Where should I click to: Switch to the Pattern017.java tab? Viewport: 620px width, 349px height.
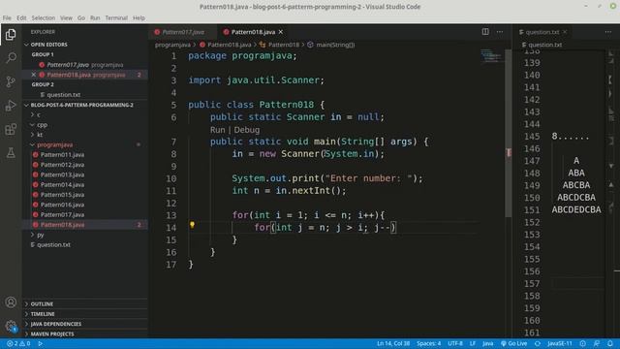183,32
